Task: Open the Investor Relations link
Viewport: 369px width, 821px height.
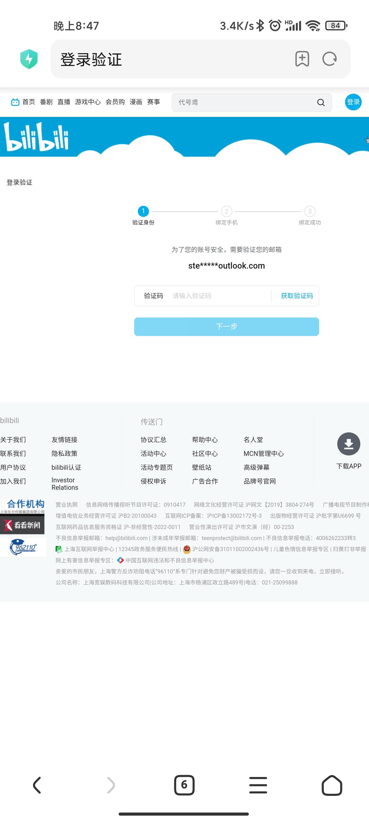Action: click(x=65, y=484)
